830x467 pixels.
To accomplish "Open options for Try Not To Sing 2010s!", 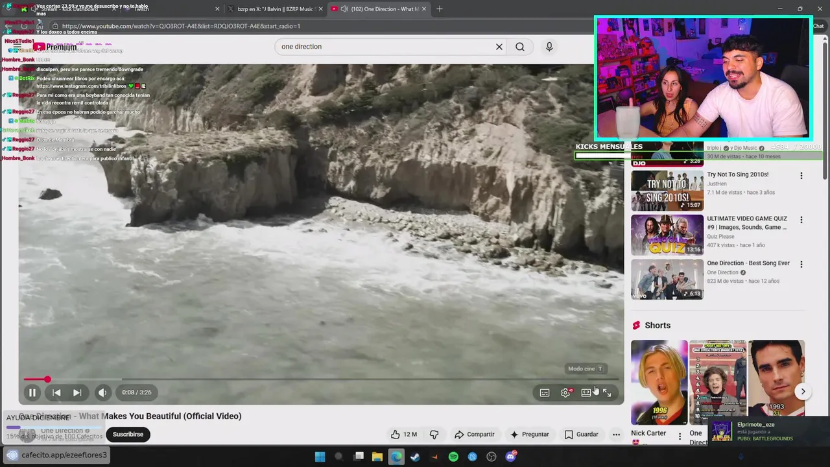I will tap(801, 176).
